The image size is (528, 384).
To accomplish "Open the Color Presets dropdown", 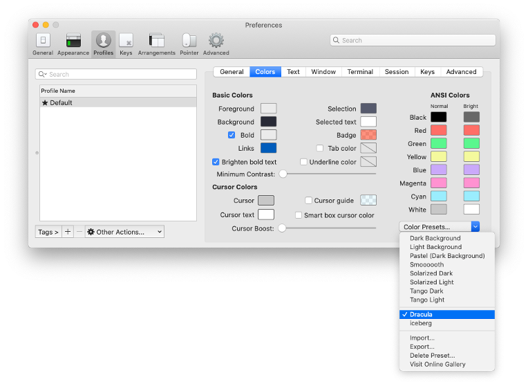I will coord(439,226).
